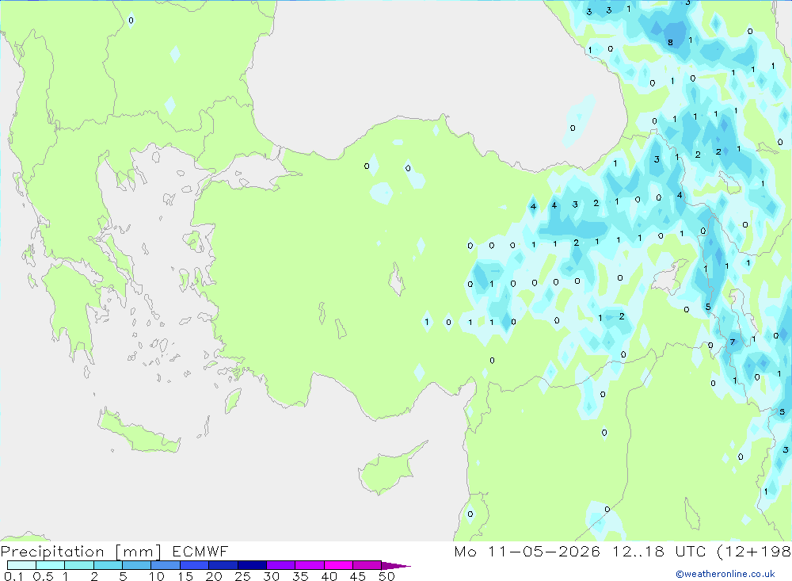Click the '[mm]' unit label
792x581 pixels.
point(139,552)
